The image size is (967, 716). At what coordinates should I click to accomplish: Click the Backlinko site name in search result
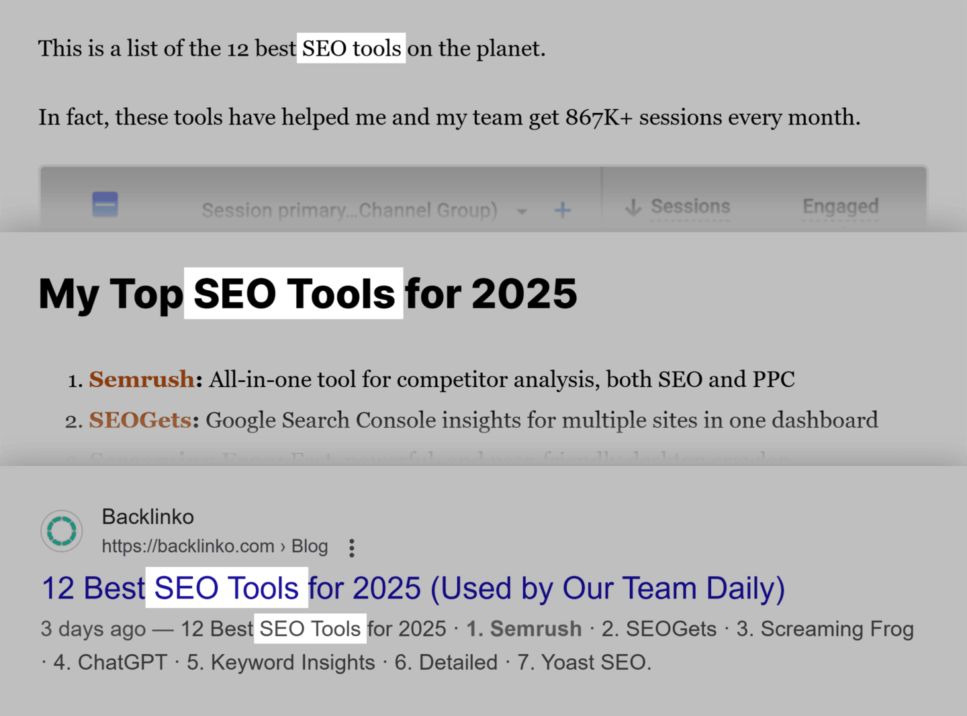tap(148, 517)
